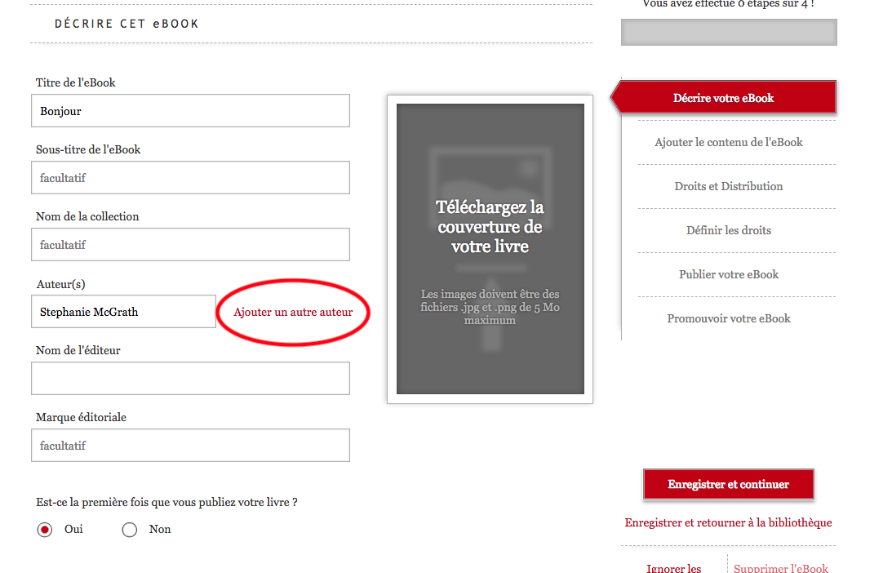
Task: Click the 'Supprimer l'eBook' link
Action: (781, 566)
